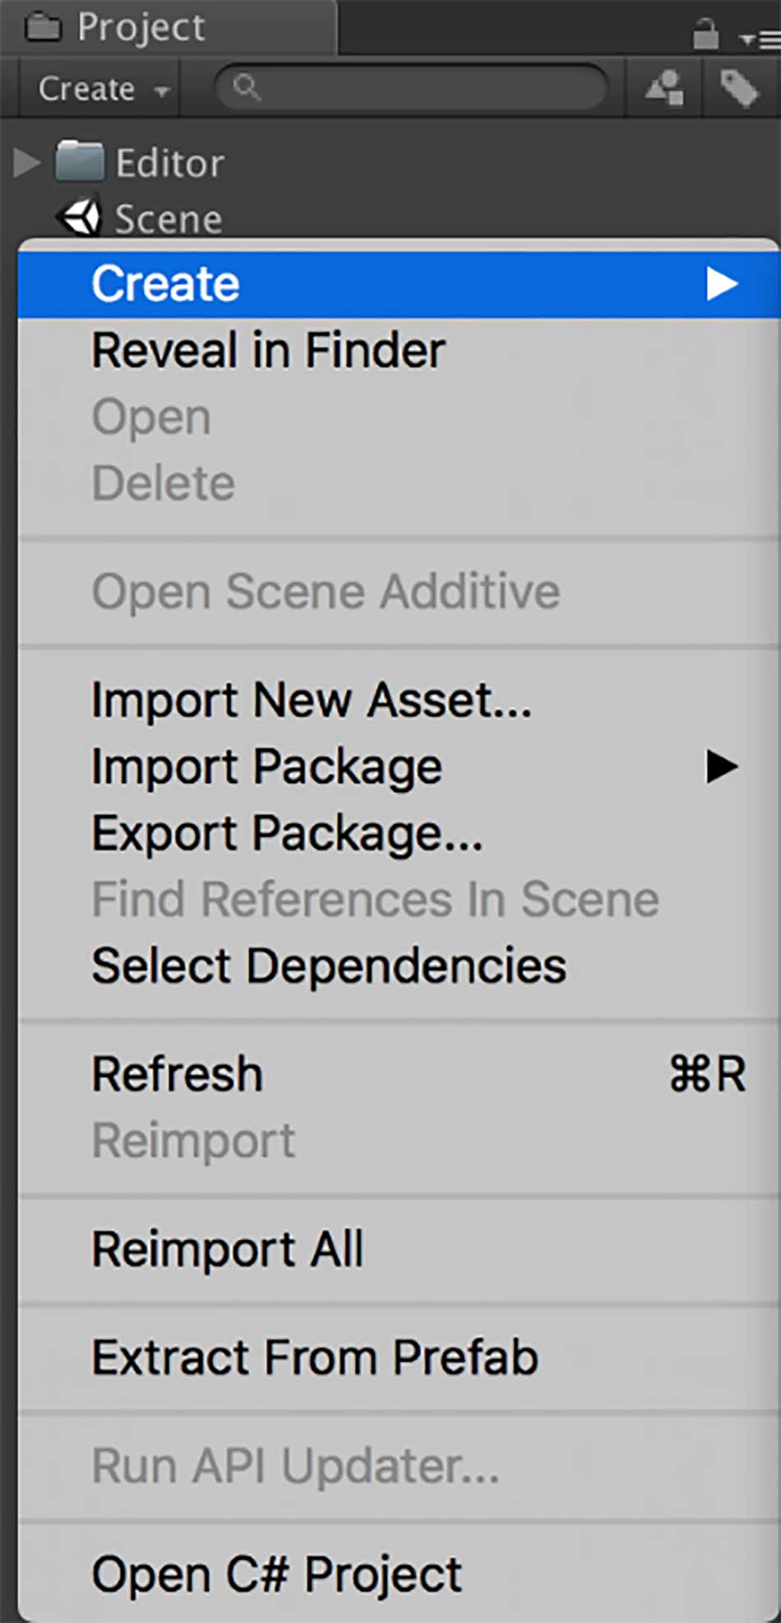Viewport: 781px width, 1623px height.
Task: Expand the Editor folder disclosure triangle
Action: [x=26, y=162]
